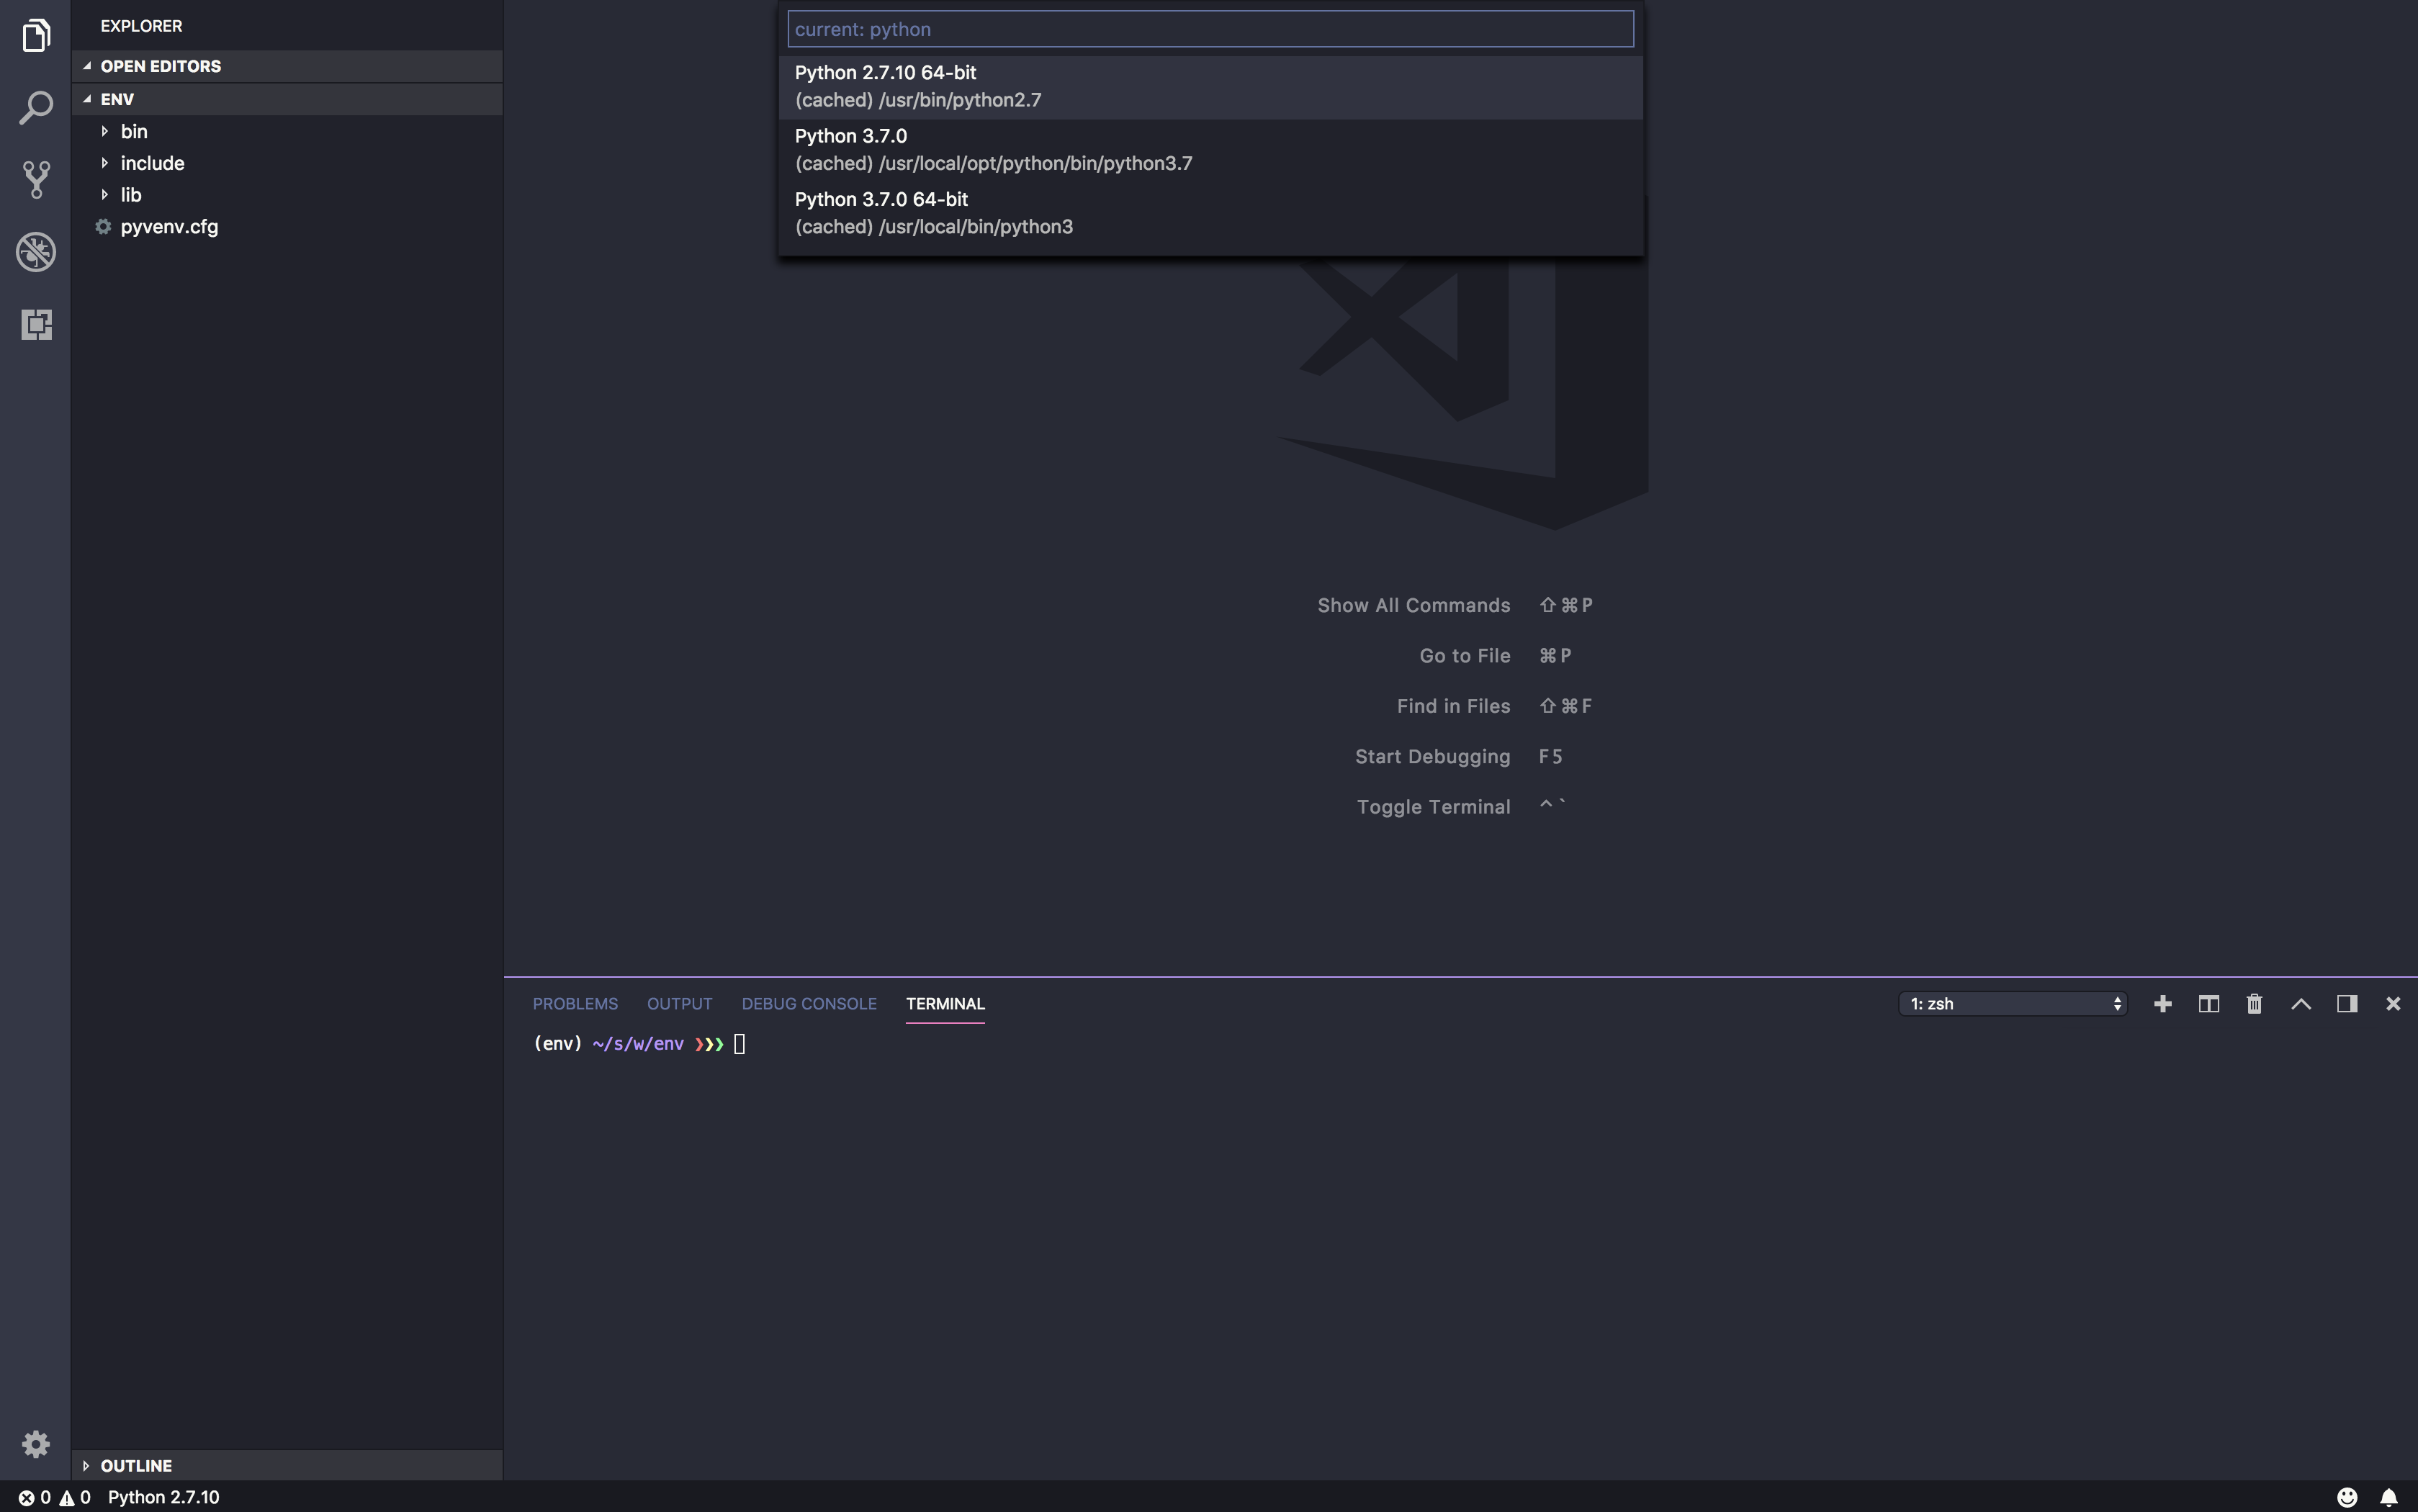The image size is (2418, 1512).
Task: Maximize the panel size with chevron
Action: pyautogui.click(x=2300, y=1003)
